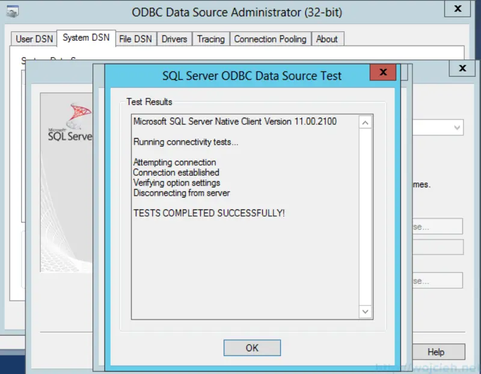Screen dimensions: 481x374
Task: Switch to the User DSN tab
Action: tap(33, 38)
